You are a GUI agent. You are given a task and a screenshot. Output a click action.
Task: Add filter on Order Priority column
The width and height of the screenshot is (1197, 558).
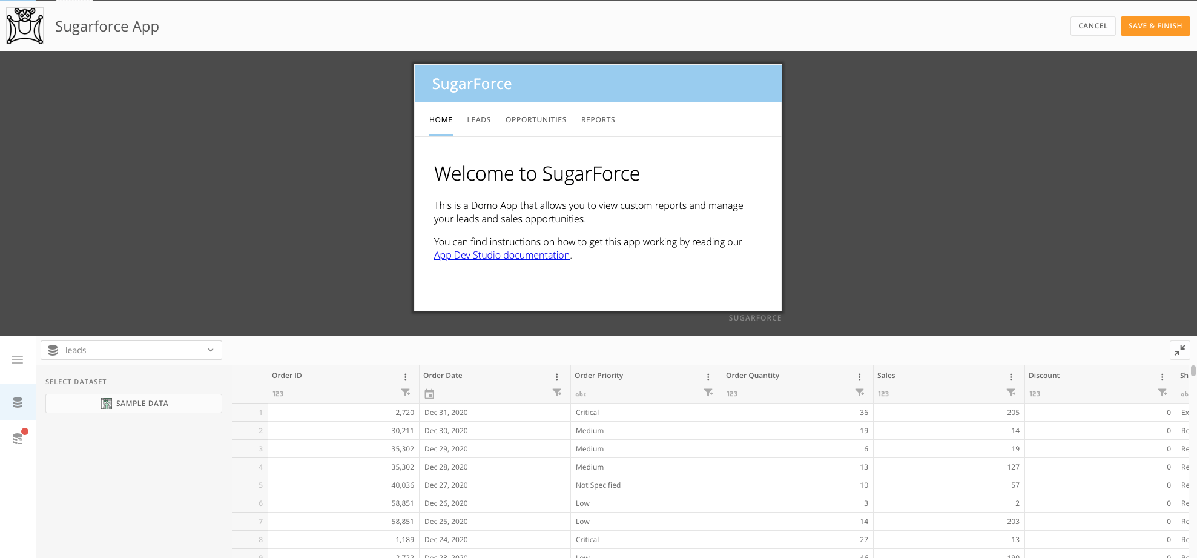point(708,393)
